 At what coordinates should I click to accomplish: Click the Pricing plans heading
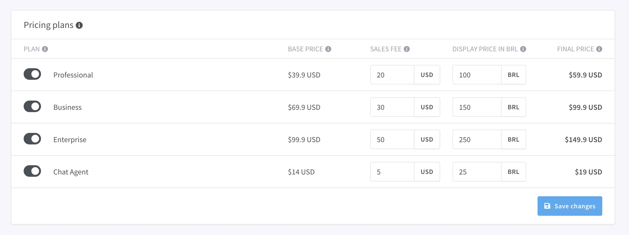[49, 25]
